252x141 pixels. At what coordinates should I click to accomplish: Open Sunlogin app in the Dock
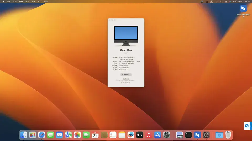(x=197, y=135)
